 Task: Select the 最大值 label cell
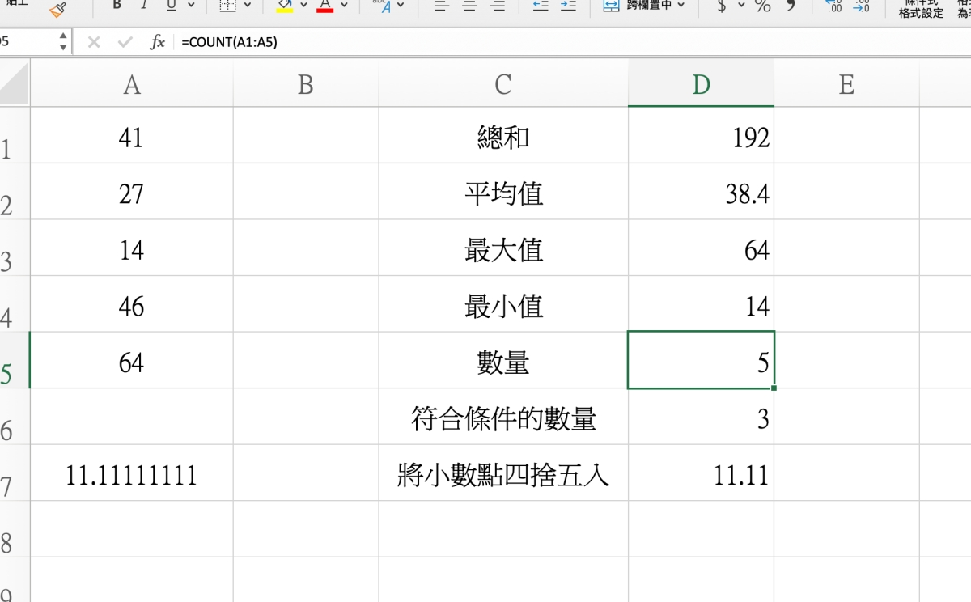(x=503, y=248)
